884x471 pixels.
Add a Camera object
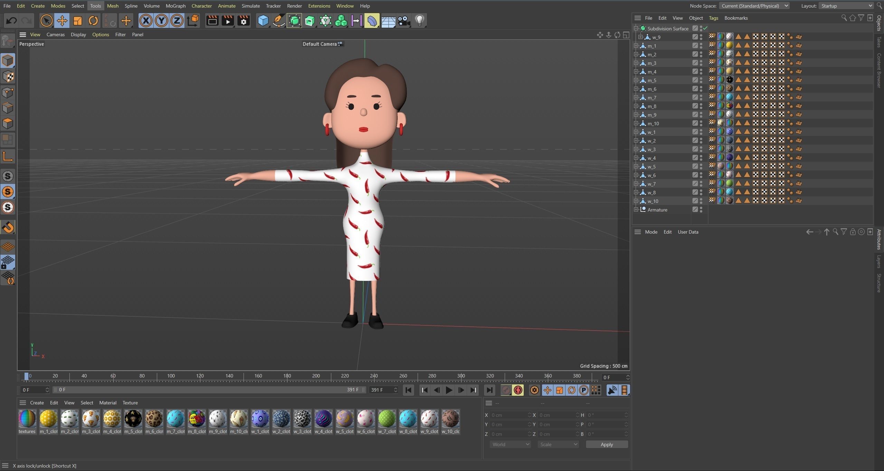(x=403, y=21)
